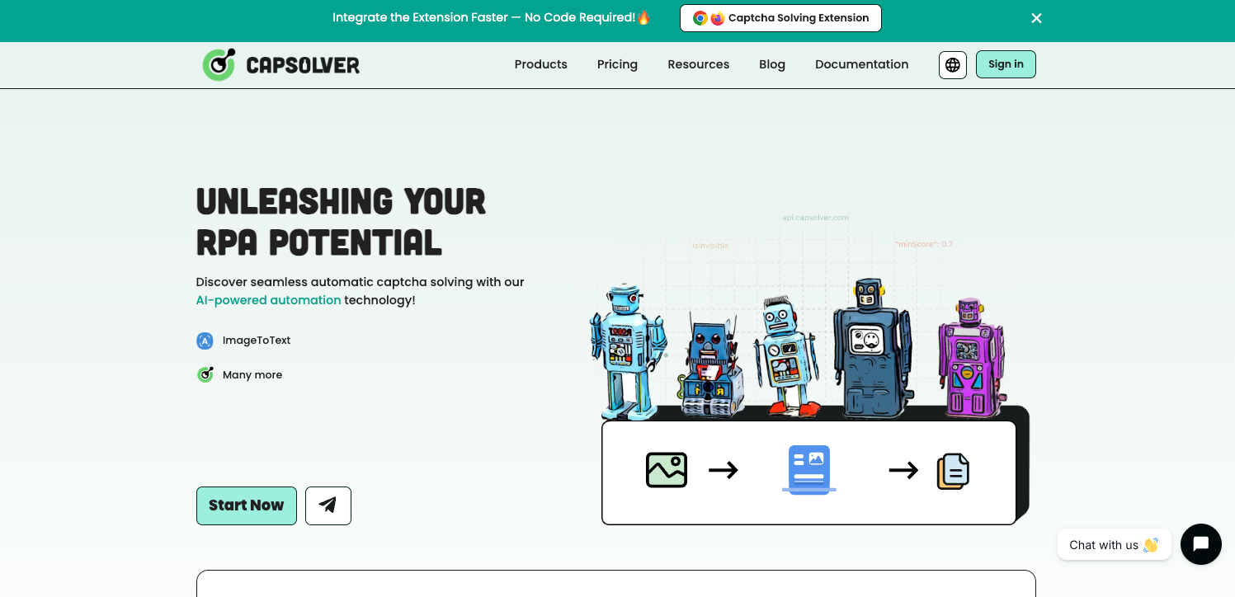Open the chat bubble widget
The image size is (1235, 597).
1200,544
